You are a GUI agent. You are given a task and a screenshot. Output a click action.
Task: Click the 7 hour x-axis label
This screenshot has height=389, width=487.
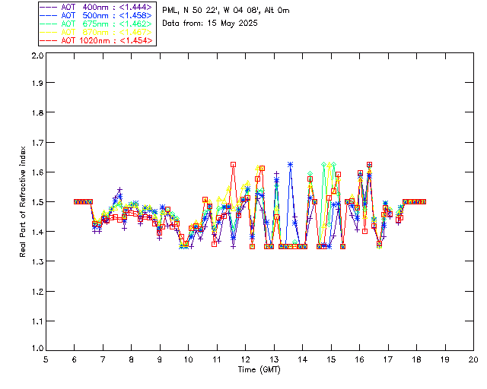103,359
